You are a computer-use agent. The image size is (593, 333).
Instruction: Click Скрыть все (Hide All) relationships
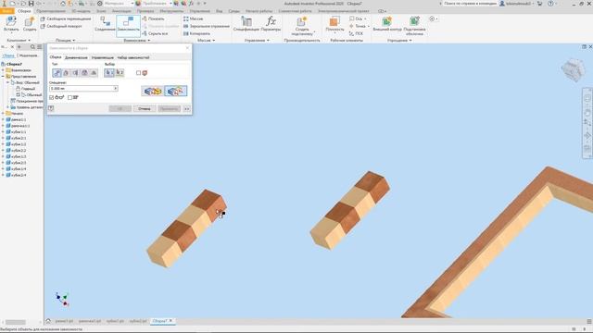(155, 33)
